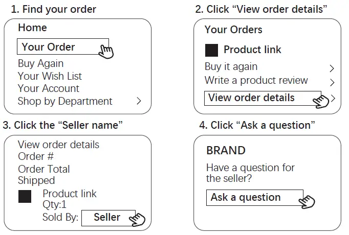Go to Your Account

pyautogui.click(x=48, y=88)
